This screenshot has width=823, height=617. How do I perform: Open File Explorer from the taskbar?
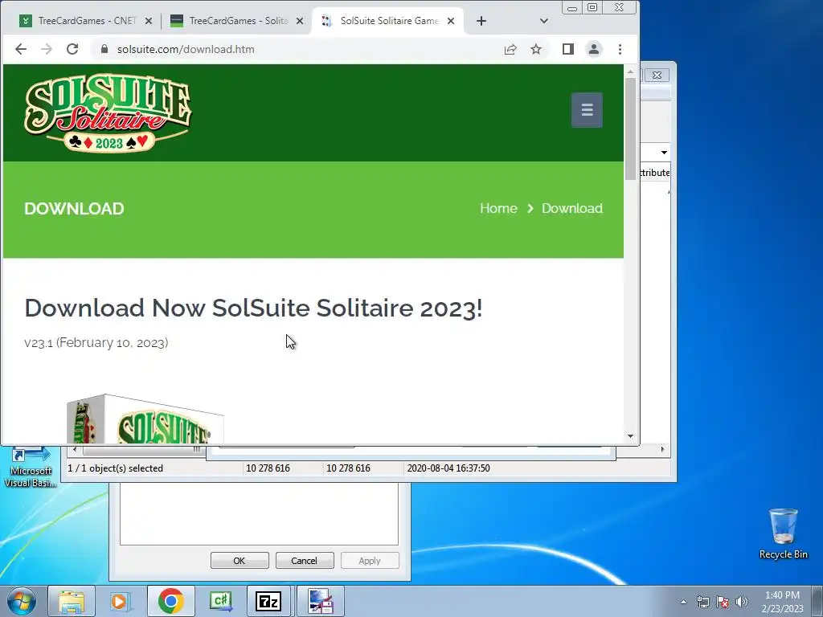(x=72, y=601)
